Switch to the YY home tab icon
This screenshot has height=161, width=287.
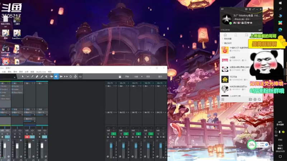[225, 35]
